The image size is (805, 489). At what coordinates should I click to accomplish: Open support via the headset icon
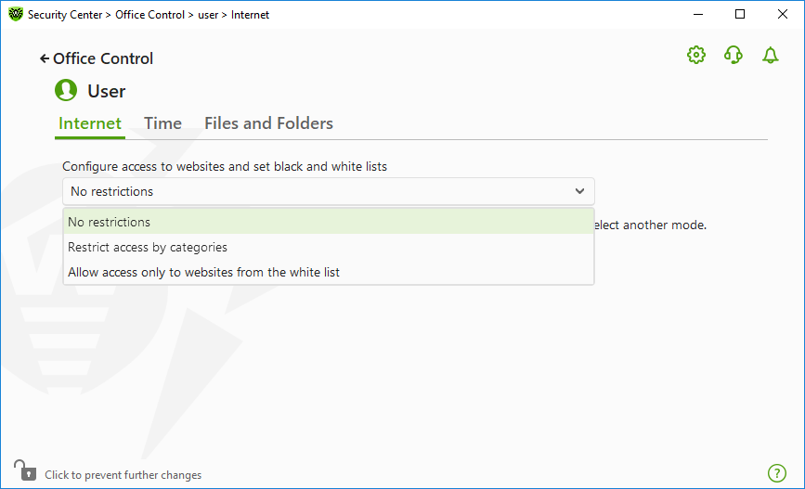pos(734,55)
